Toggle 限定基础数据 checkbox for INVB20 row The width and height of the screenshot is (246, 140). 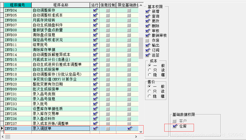[129, 84]
